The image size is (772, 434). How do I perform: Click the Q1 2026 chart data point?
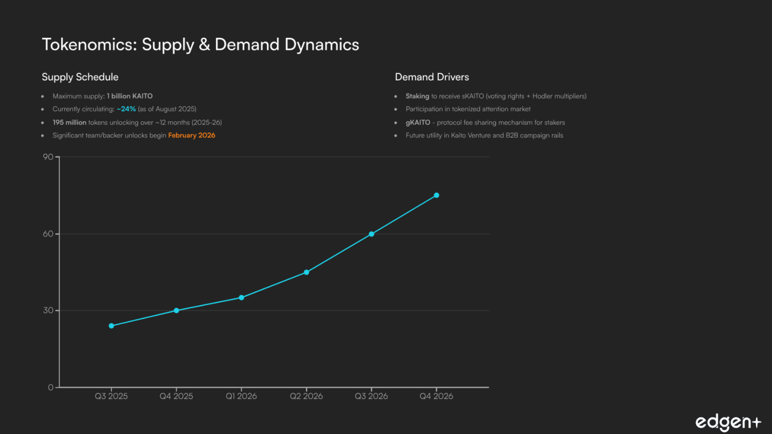pos(241,297)
